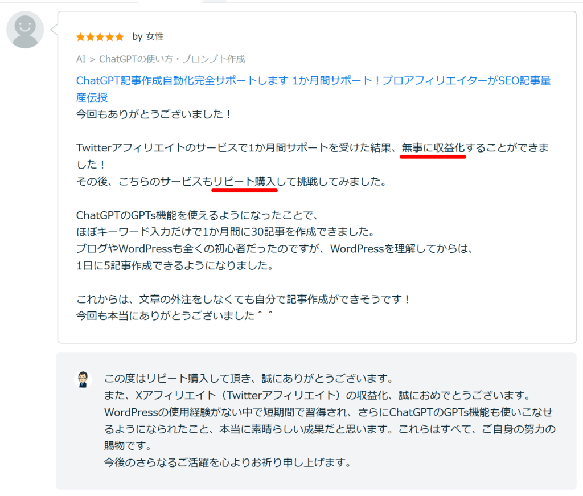
Task: Click the breadcrumb separator between AI and category
Action: click(x=92, y=59)
